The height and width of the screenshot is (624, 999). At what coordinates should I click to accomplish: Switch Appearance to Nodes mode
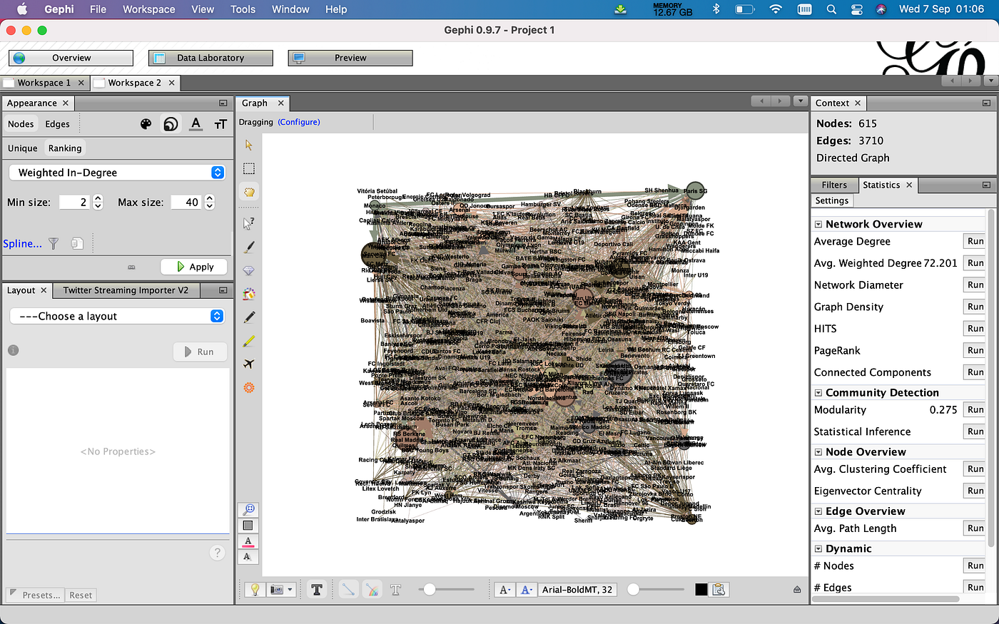point(21,124)
